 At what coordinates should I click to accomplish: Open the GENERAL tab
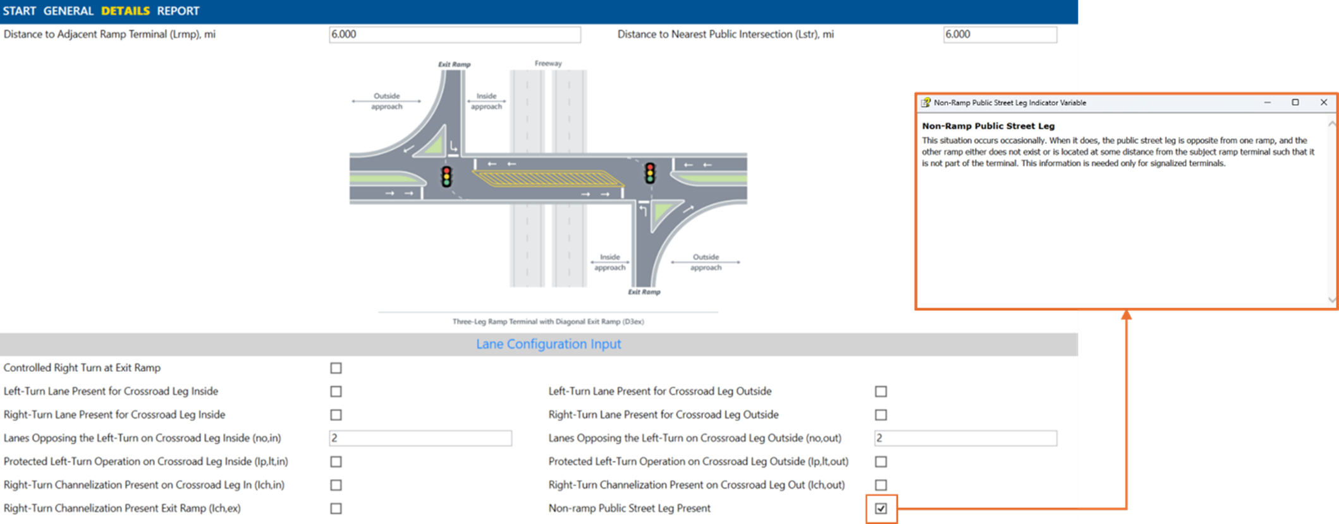[x=68, y=11]
